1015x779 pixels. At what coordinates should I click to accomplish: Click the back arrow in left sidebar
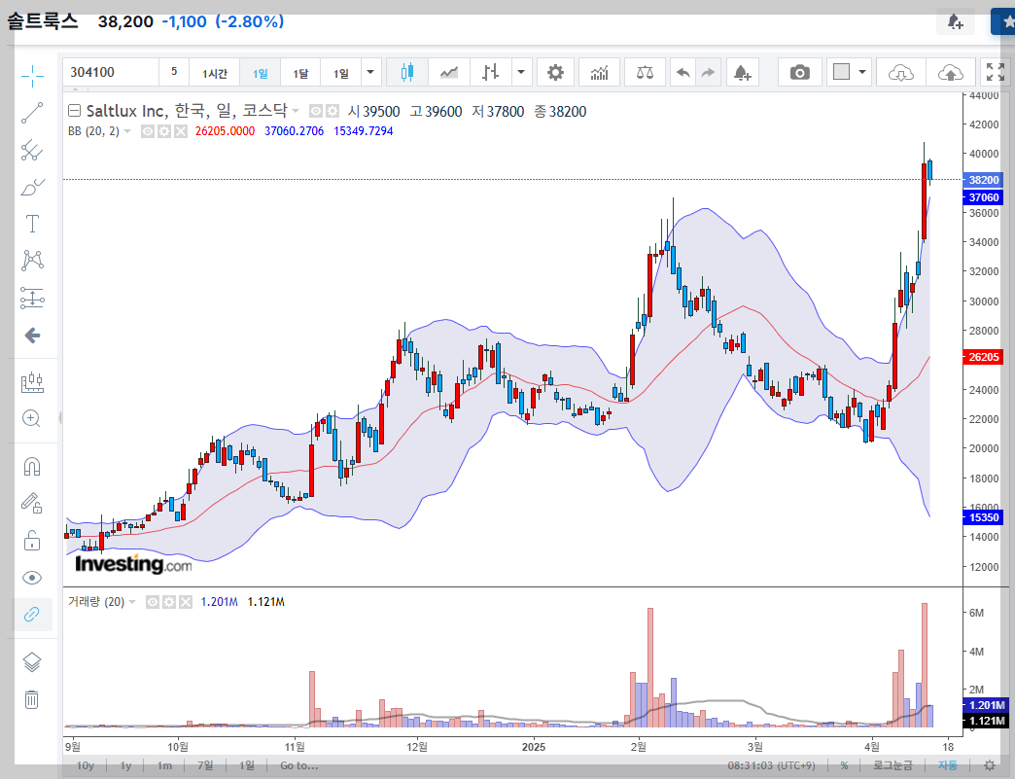coord(32,336)
